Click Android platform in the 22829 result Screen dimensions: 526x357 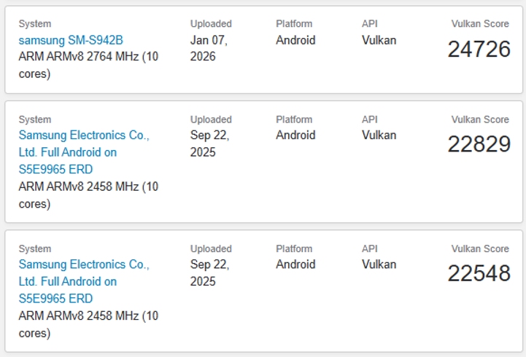tap(295, 135)
